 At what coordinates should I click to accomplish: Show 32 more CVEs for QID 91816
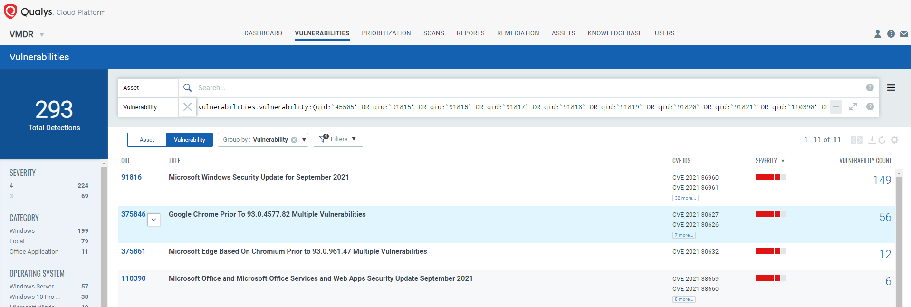pos(685,198)
